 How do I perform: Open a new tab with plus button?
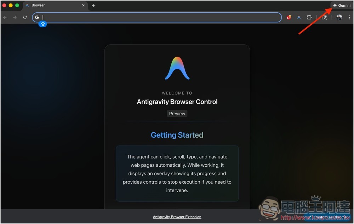[x=93, y=5]
